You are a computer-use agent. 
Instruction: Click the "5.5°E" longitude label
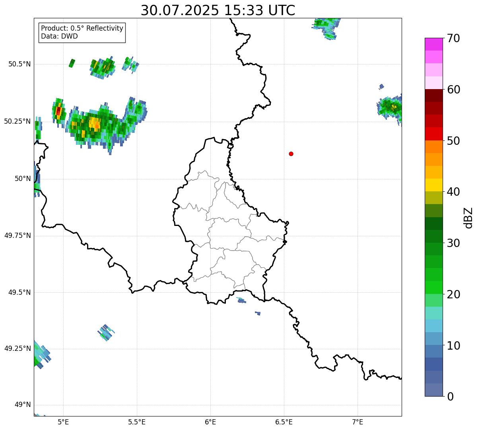tap(137, 422)
